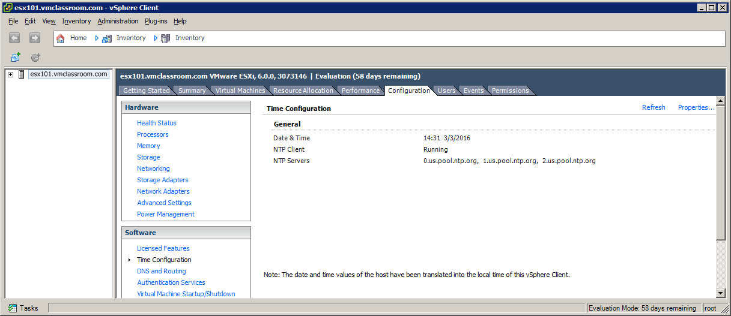Screen dimensions: 731x316
Task: Click the Date & Time value 14:31 3/3/2016
Action: tap(447, 138)
